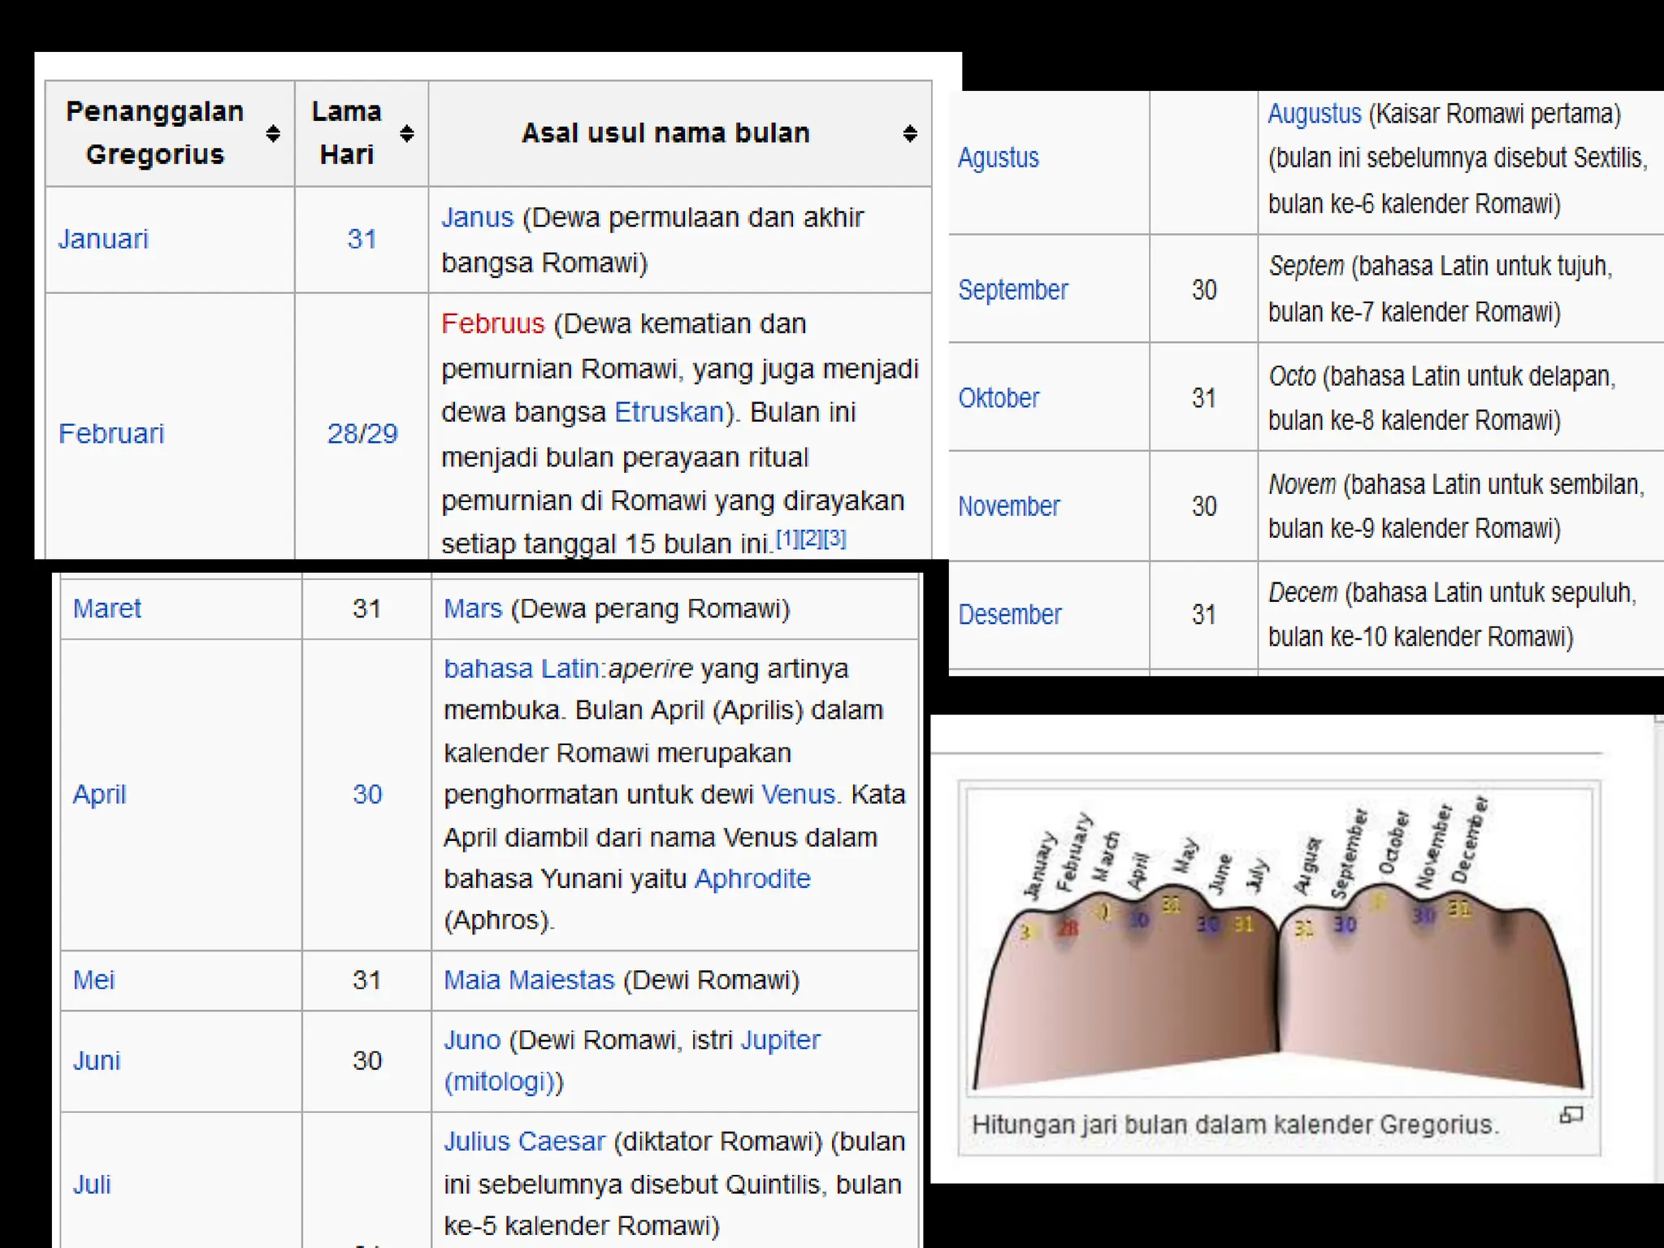This screenshot has width=1664, height=1248.
Task: Sort by Penanggalan Gregorius column arrows
Action: [273, 133]
